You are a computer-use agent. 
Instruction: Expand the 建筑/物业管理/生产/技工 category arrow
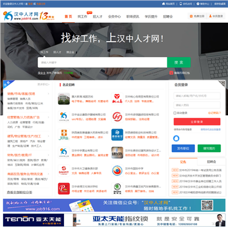[x=48, y=136]
